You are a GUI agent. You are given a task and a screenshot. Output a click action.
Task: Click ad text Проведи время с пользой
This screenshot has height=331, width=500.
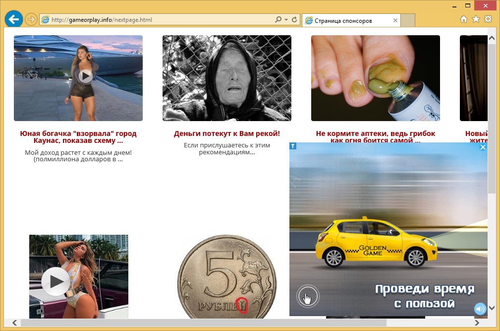pyautogui.click(x=424, y=296)
